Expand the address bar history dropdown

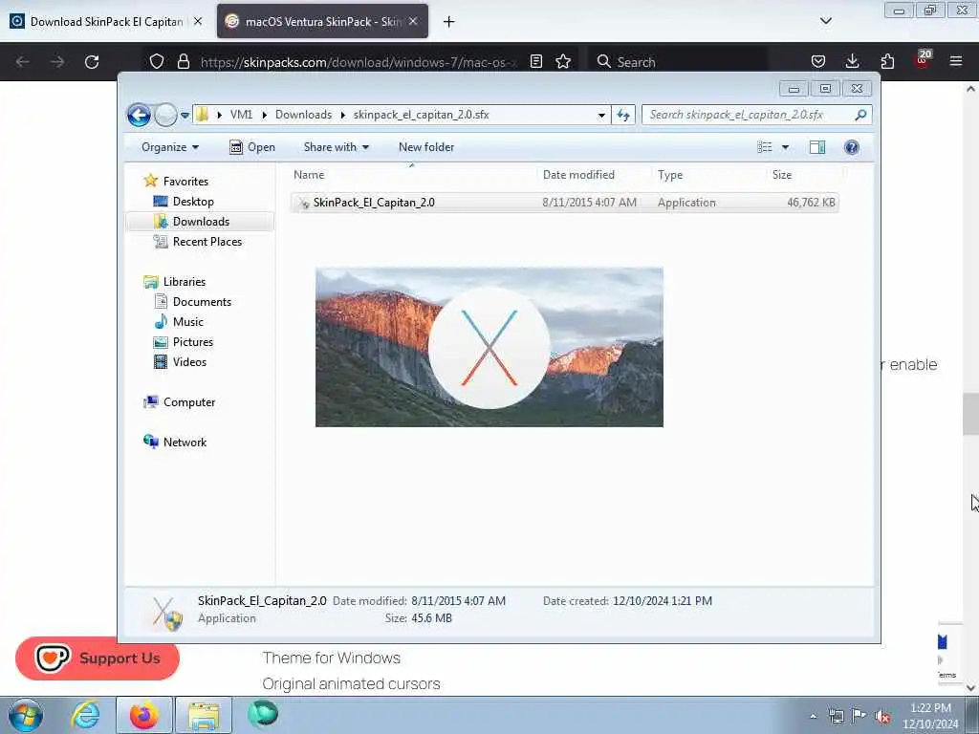click(x=601, y=115)
